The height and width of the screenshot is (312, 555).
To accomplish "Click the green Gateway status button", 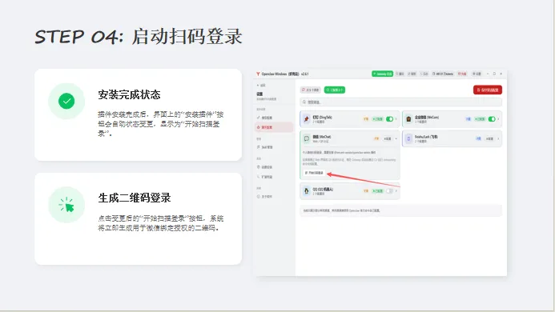I will [382, 74].
